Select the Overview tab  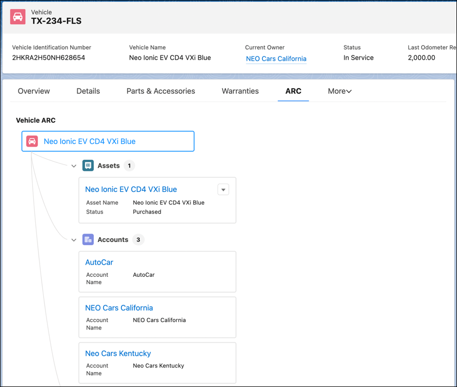coord(33,91)
